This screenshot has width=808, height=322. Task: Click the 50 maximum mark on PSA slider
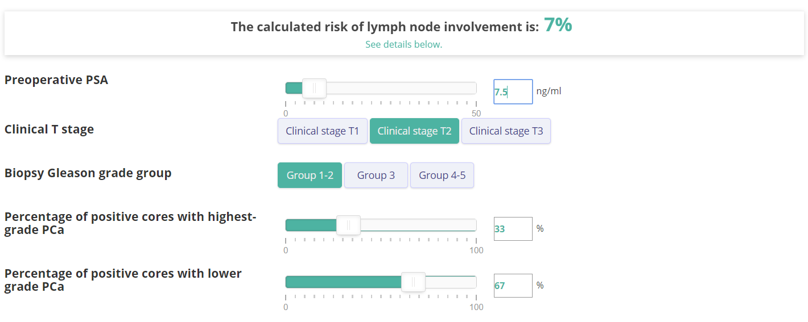[x=476, y=113]
